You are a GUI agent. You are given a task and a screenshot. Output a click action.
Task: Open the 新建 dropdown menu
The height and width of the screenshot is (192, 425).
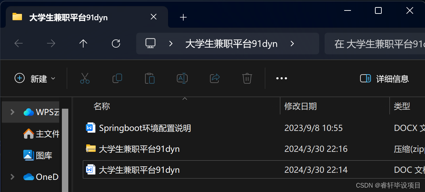(34, 79)
